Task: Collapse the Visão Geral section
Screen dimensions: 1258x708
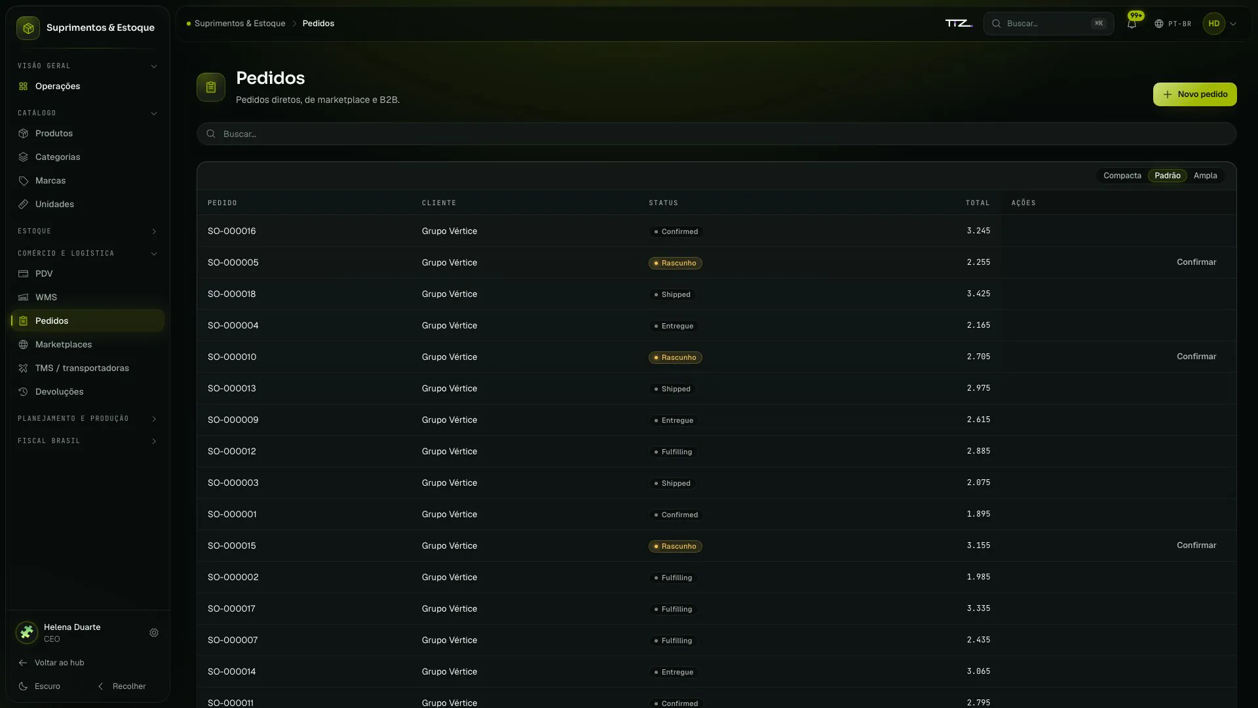Action: (86, 66)
